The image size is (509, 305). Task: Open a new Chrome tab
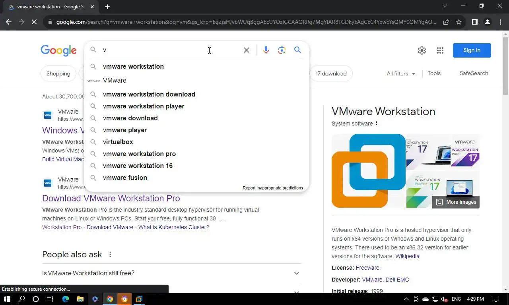(x=107, y=7)
